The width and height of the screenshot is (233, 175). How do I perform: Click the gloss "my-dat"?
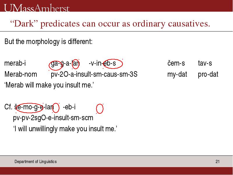point(177,74)
